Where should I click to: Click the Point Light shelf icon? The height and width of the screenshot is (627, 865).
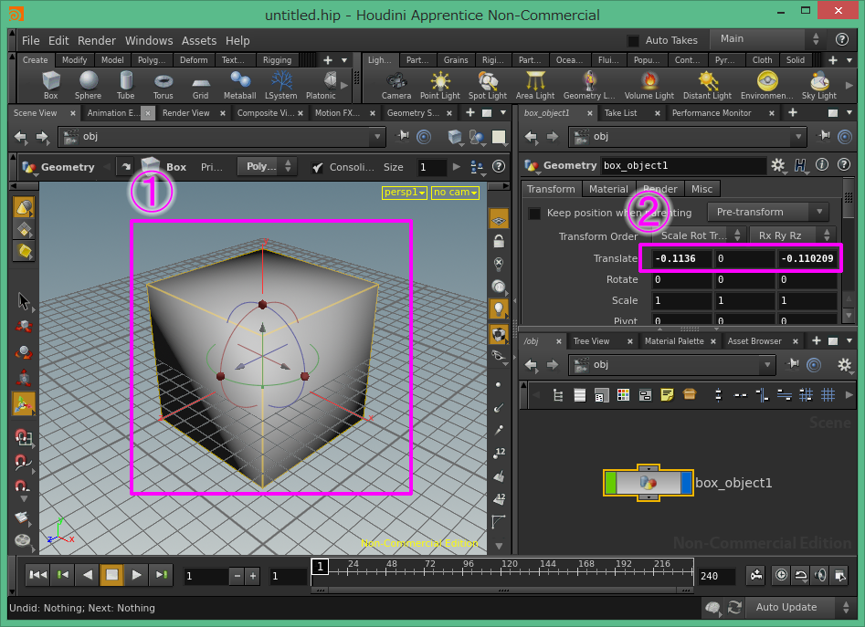[440, 84]
